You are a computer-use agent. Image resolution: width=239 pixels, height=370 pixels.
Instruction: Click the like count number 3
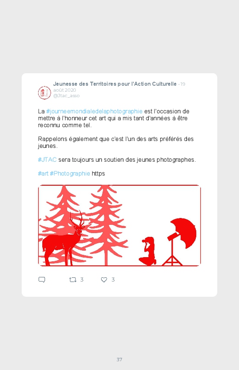click(113, 280)
